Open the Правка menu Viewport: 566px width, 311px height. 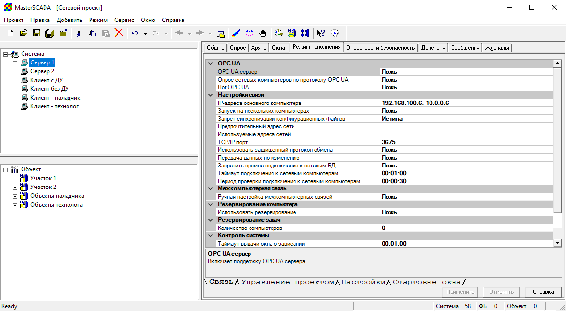tap(40, 20)
